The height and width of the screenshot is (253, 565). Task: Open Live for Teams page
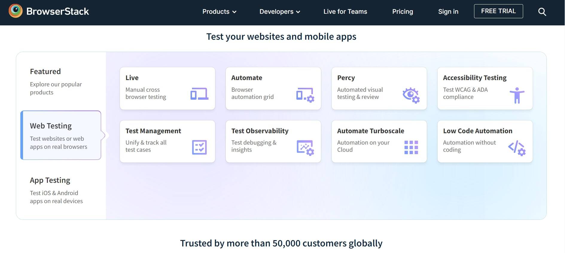click(x=345, y=12)
